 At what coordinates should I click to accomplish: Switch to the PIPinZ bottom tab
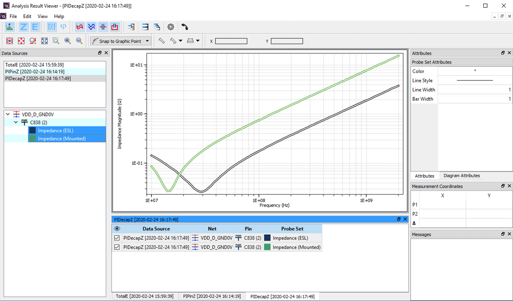(x=212, y=296)
